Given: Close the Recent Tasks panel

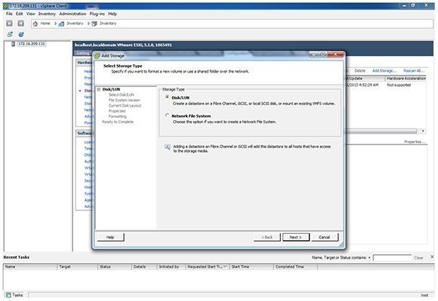Looking at the screenshot, I should [432, 256].
